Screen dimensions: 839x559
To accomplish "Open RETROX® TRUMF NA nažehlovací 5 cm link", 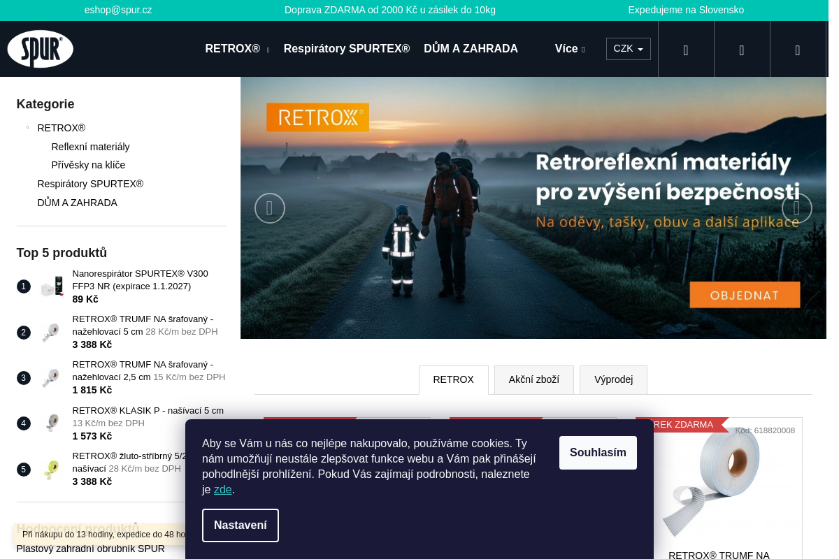I will coord(143,326).
